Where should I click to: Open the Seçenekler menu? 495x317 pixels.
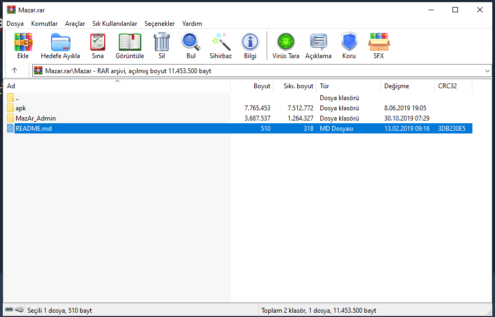click(160, 24)
